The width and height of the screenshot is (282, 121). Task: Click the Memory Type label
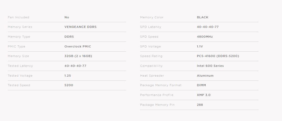point(19,37)
